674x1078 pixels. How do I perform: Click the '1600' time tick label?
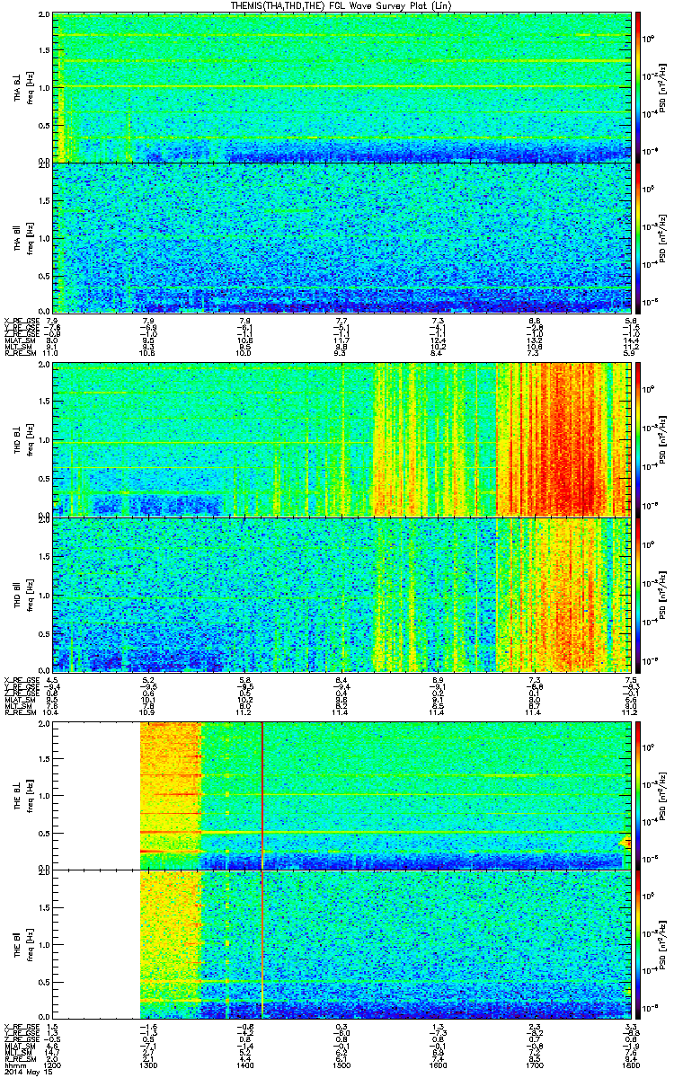point(439,1065)
